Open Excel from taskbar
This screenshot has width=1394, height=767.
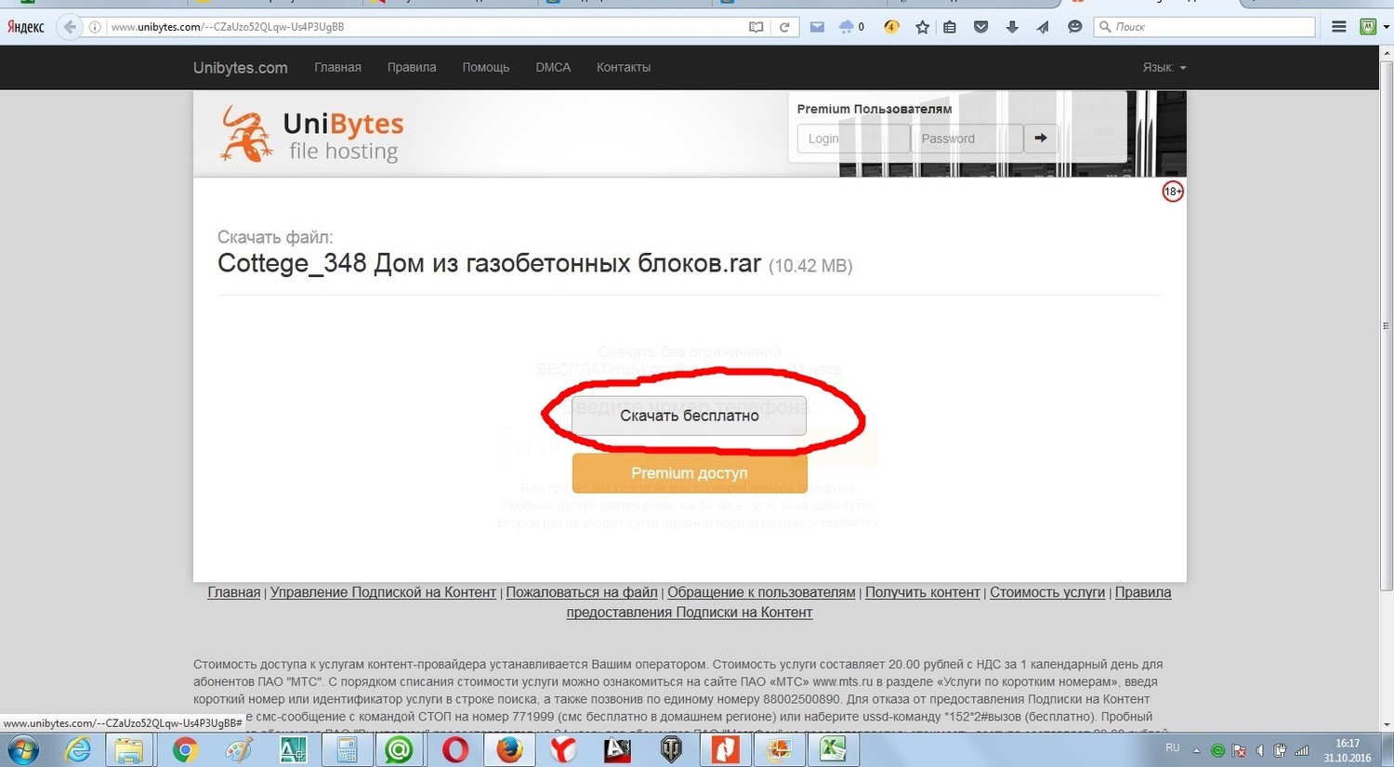(x=832, y=749)
